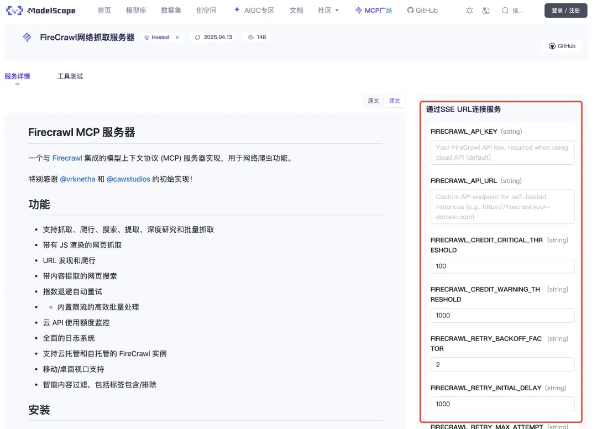Open the @vrknetha profile link
597x429 pixels.
[x=77, y=179]
